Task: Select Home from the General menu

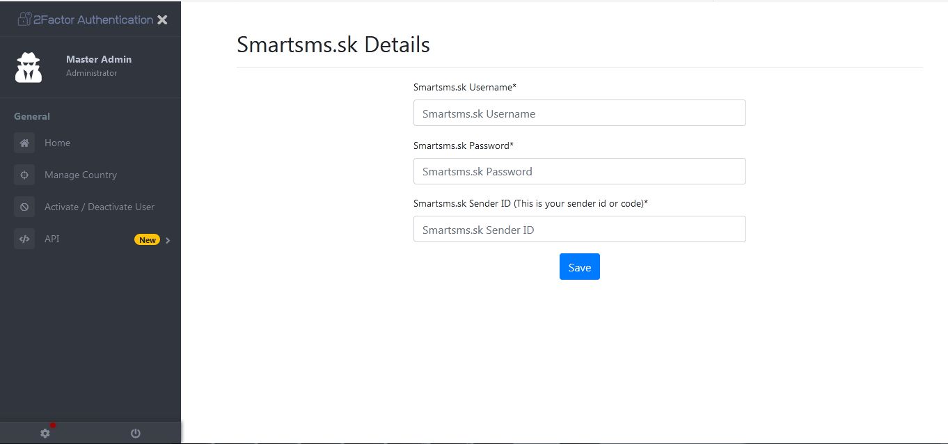Action: click(57, 143)
